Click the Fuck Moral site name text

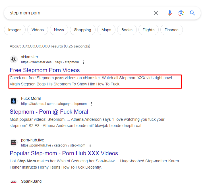click(x=31, y=98)
